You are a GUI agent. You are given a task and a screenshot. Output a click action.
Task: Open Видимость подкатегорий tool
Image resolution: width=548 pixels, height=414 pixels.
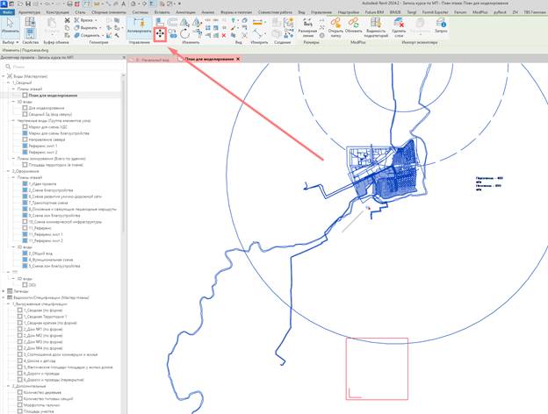pyautogui.click(x=376, y=27)
